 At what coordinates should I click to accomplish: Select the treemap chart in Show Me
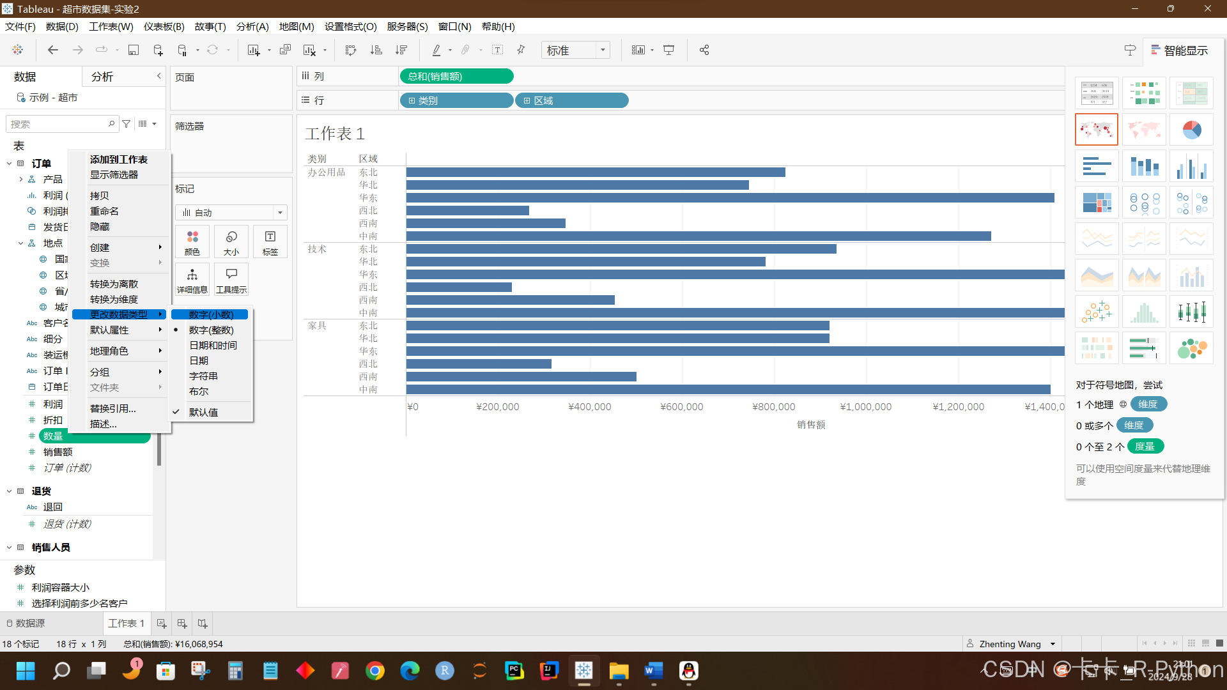(1097, 203)
